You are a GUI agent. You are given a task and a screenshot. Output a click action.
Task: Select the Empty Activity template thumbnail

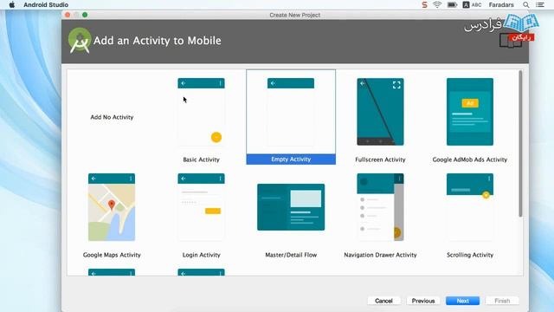pos(291,112)
